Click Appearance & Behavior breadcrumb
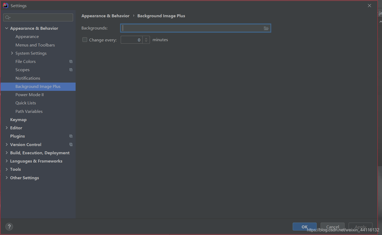382x235 pixels. click(x=105, y=16)
